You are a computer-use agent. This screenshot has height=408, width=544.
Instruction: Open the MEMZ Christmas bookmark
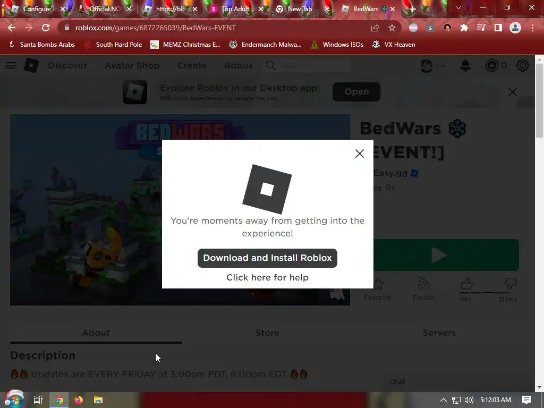185,45
